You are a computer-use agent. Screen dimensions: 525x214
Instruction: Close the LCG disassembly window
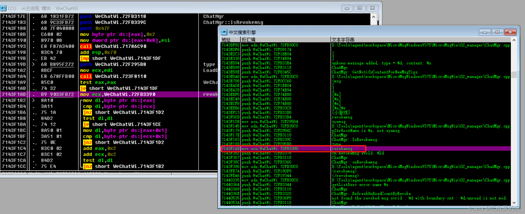click(373, 8)
